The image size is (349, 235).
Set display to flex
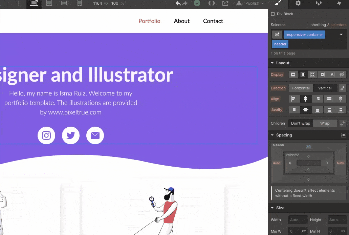point(303,74)
